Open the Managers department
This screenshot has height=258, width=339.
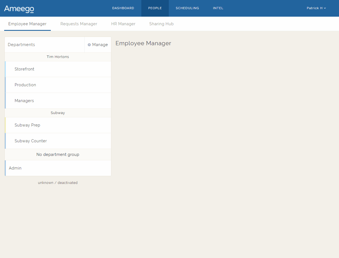(x=24, y=101)
